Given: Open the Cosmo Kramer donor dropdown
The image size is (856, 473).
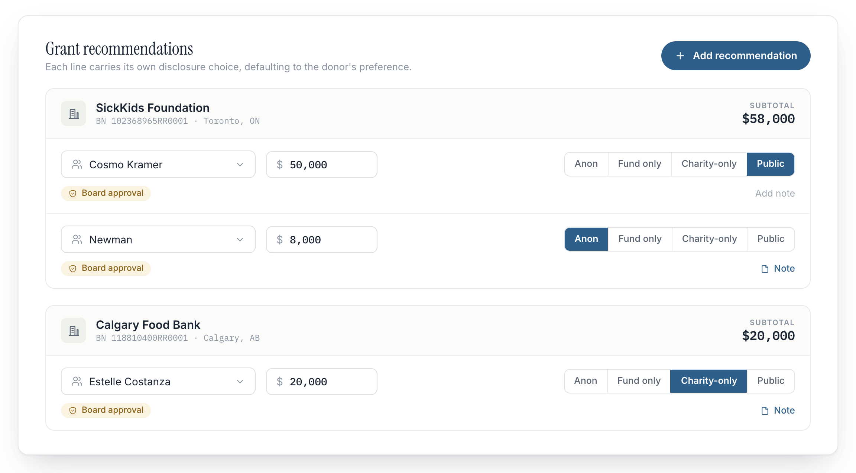Looking at the screenshot, I should tap(158, 164).
